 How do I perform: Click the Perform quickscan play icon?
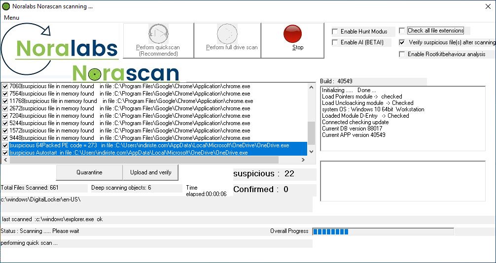coord(158,33)
